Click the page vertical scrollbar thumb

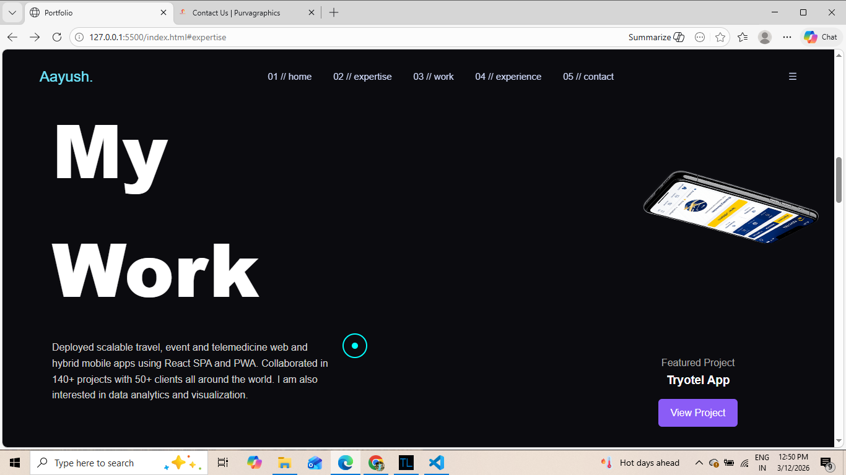[x=839, y=179]
